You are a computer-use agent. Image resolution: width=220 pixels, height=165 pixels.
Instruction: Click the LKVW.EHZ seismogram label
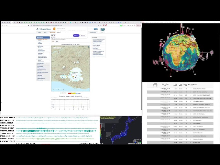[8, 141]
